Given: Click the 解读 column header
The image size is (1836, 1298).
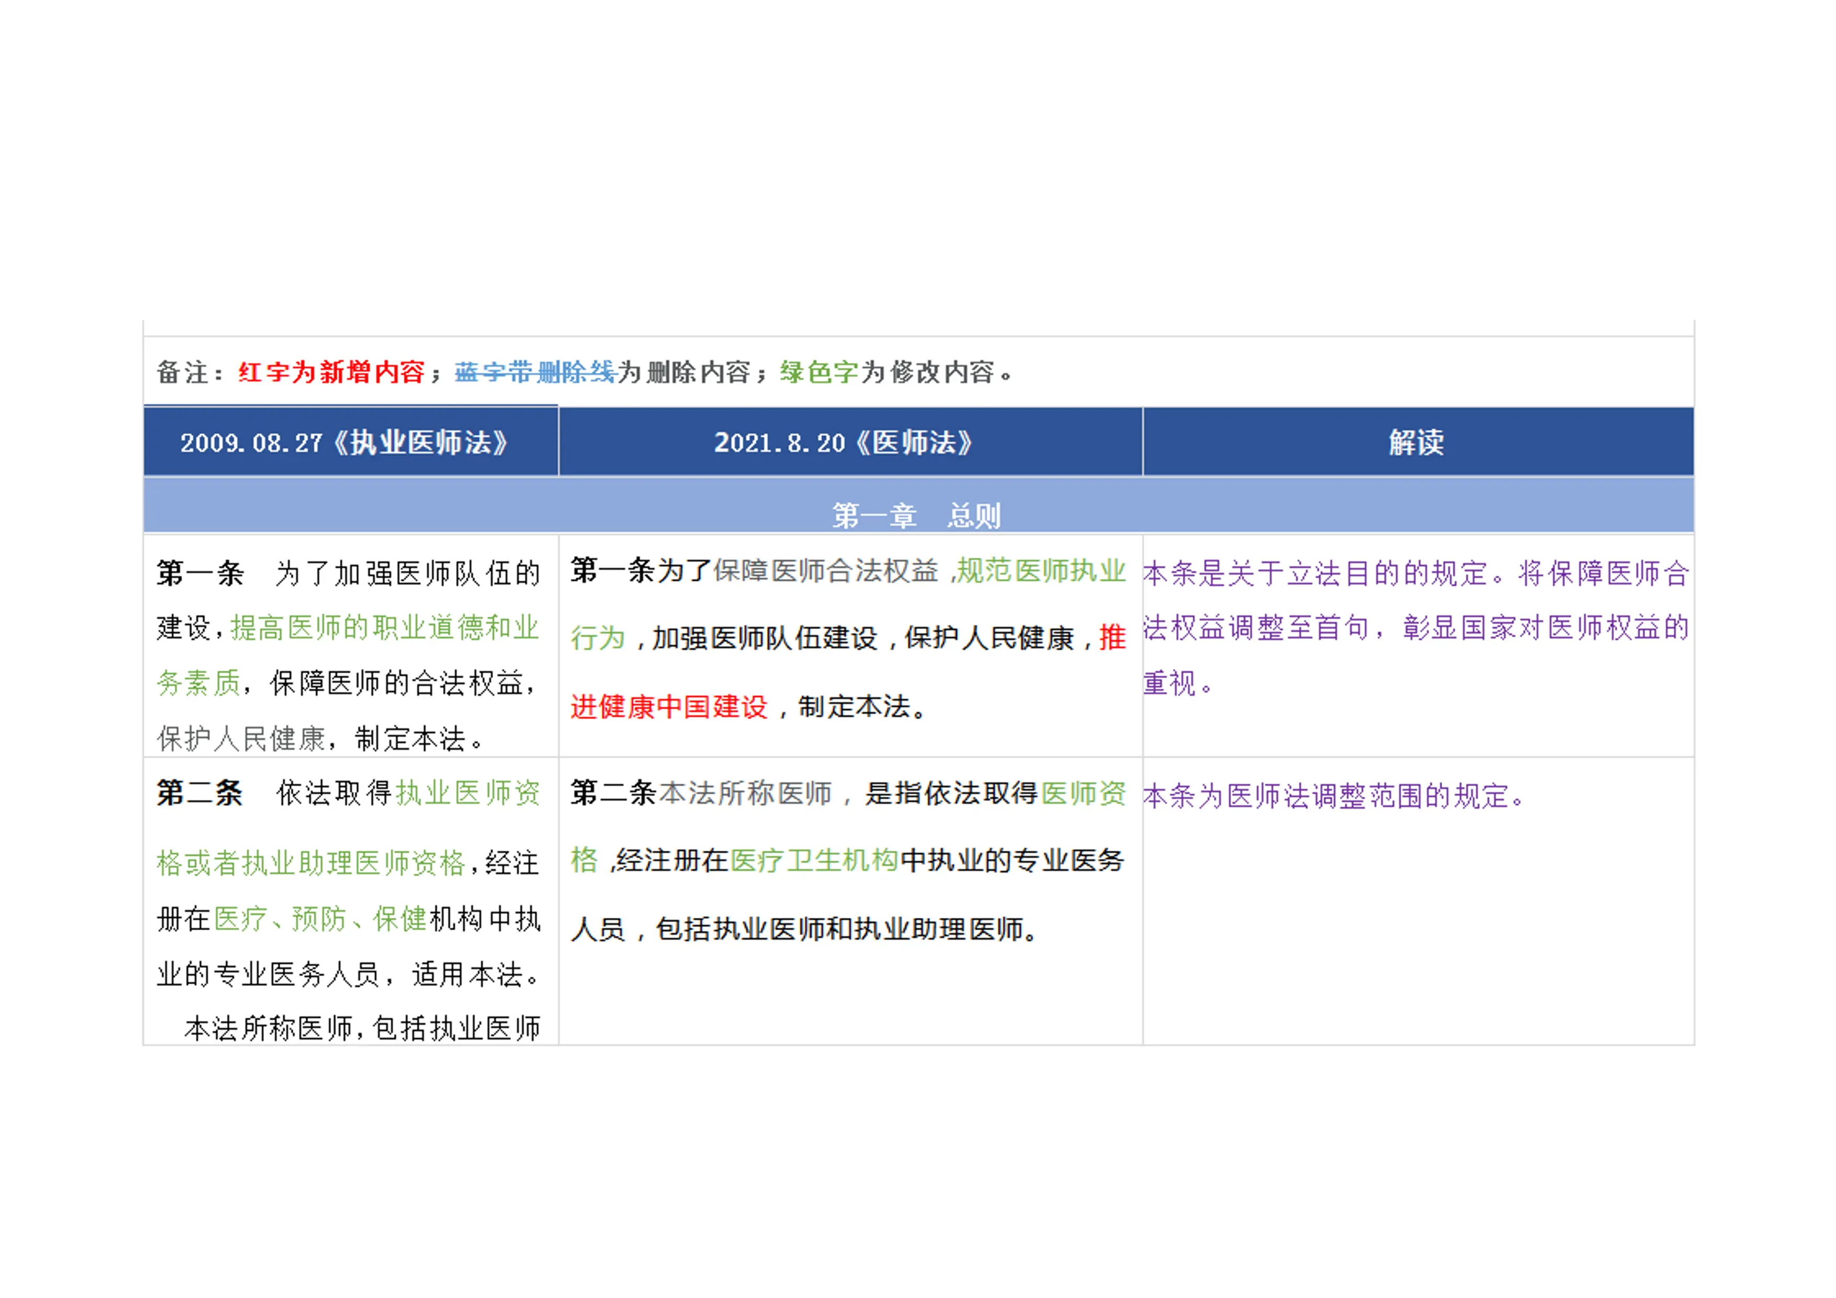Looking at the screenshot, I should tap(1418, 442).
